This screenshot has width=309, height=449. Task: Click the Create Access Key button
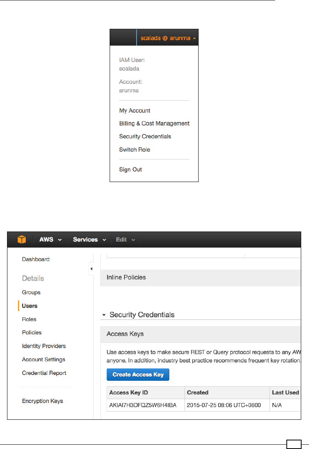pos(138,375)
